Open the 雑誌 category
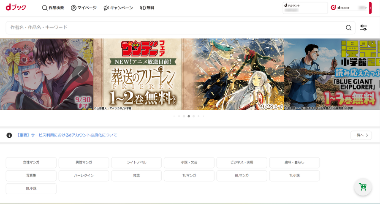Image resolution: width=380 pixels, height=204 pixels. point(136,176)
